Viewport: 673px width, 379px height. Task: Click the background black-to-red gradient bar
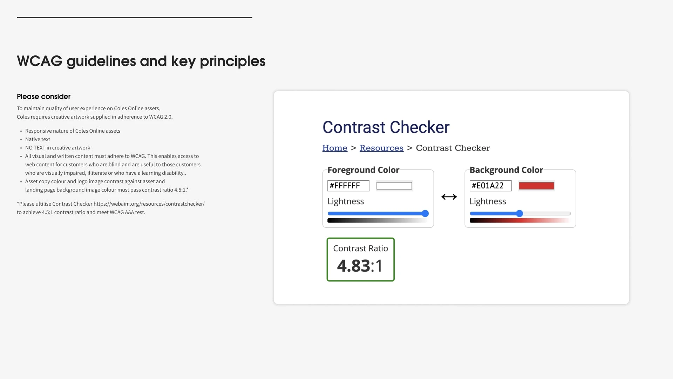520,221
